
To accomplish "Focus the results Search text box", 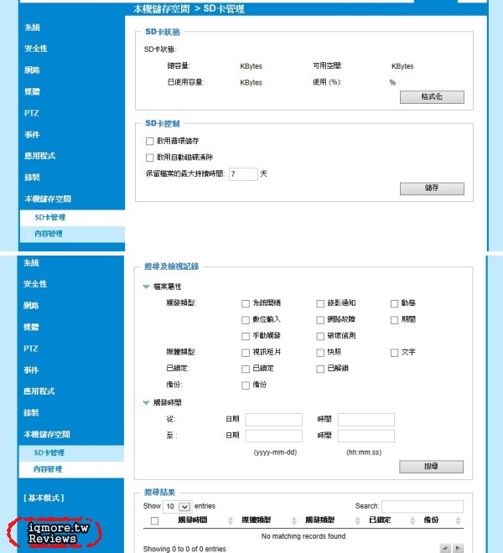I will coord(423,506).
